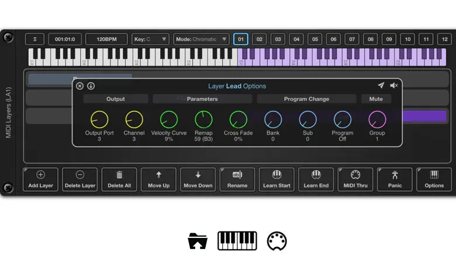Click the Delete All button

click(119, 180)
